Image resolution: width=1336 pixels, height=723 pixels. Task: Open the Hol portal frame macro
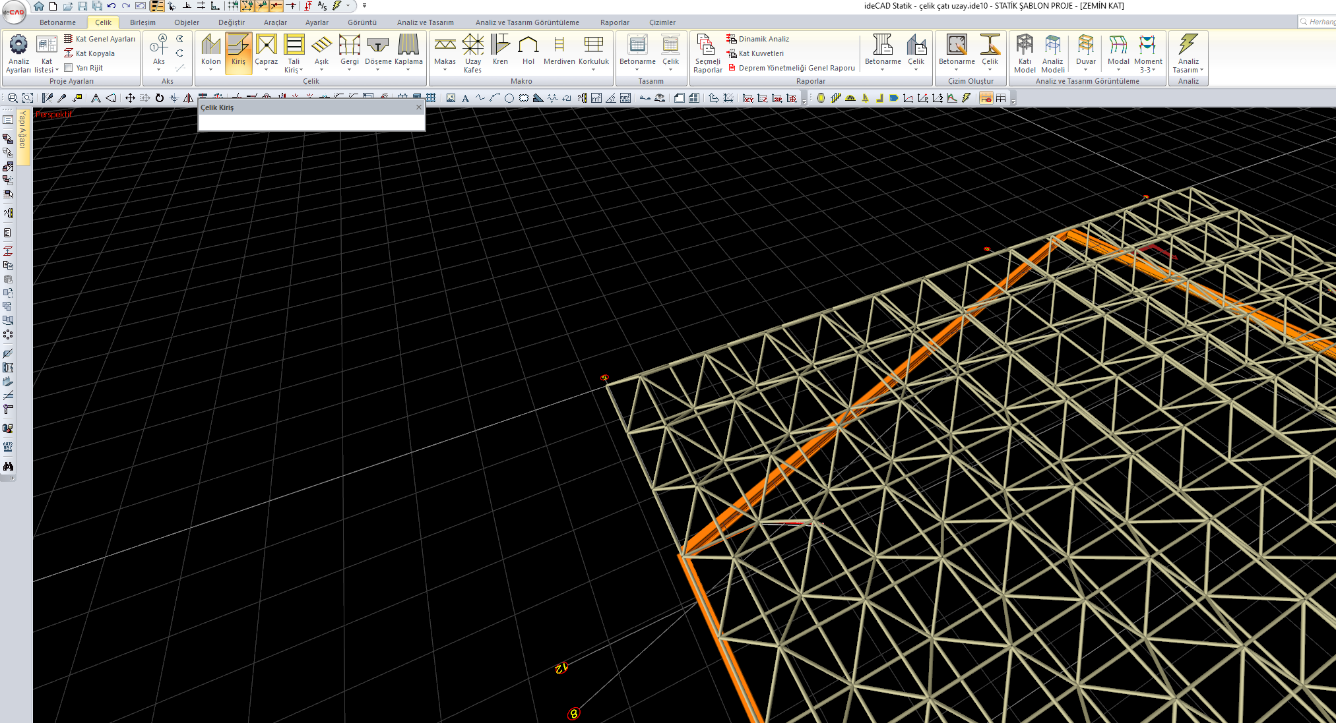528,50
